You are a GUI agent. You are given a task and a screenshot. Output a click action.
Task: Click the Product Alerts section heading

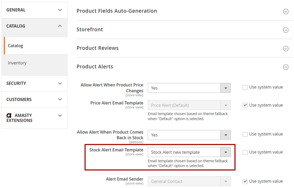pos(95,67)
